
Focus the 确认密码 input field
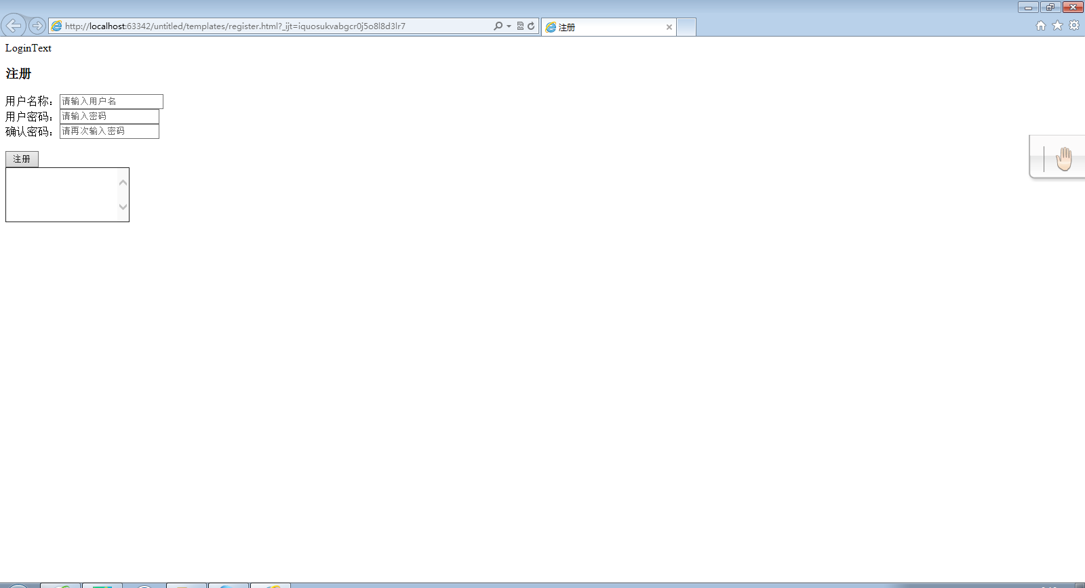pos(109,131)
